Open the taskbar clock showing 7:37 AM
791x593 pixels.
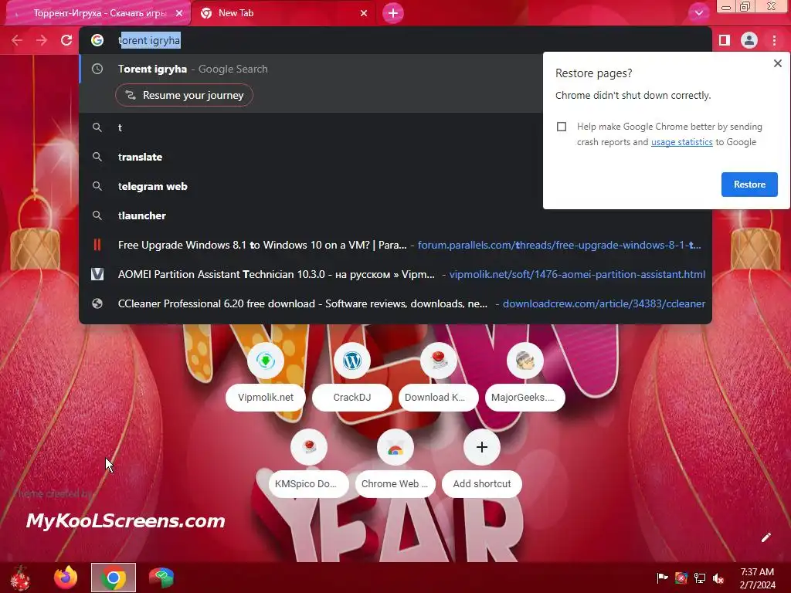(x=757, y=578)
